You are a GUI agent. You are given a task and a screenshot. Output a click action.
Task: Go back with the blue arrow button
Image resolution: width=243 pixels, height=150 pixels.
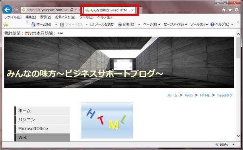coord(7,10)
